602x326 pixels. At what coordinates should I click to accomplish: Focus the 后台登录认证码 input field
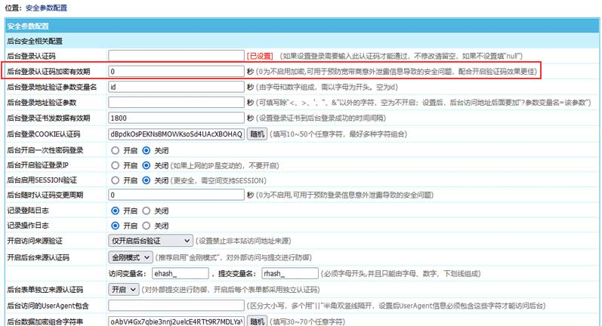(176, 56)
